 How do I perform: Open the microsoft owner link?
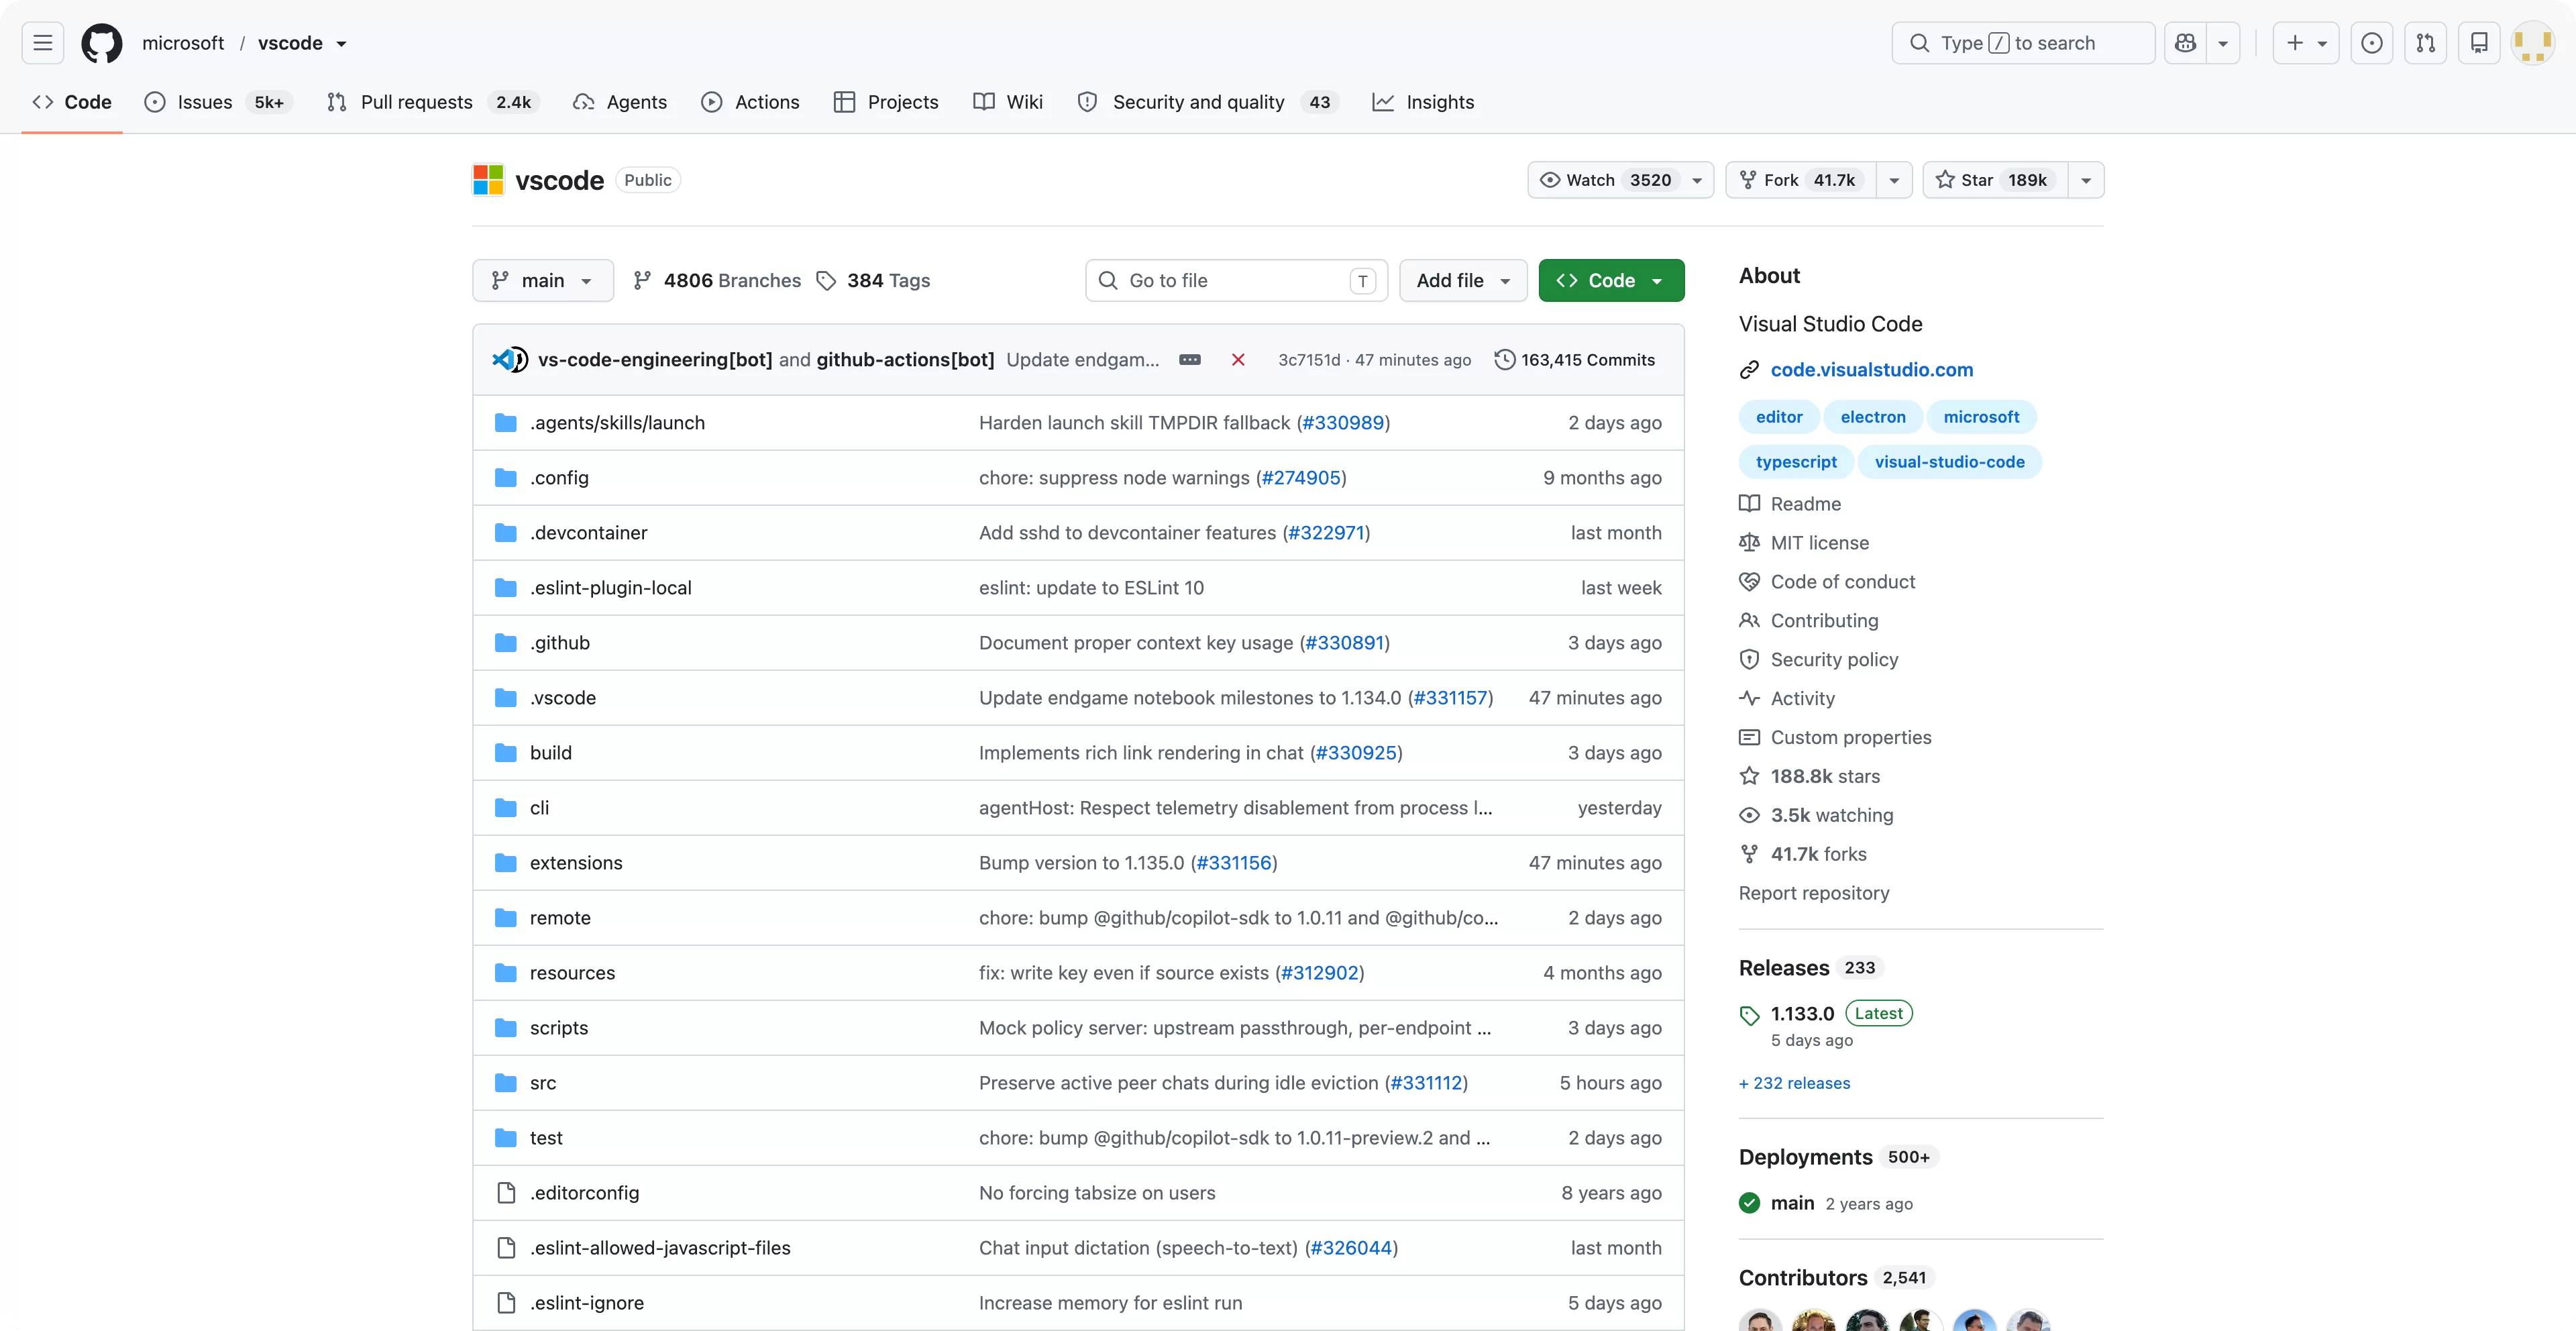coord(183,43)
